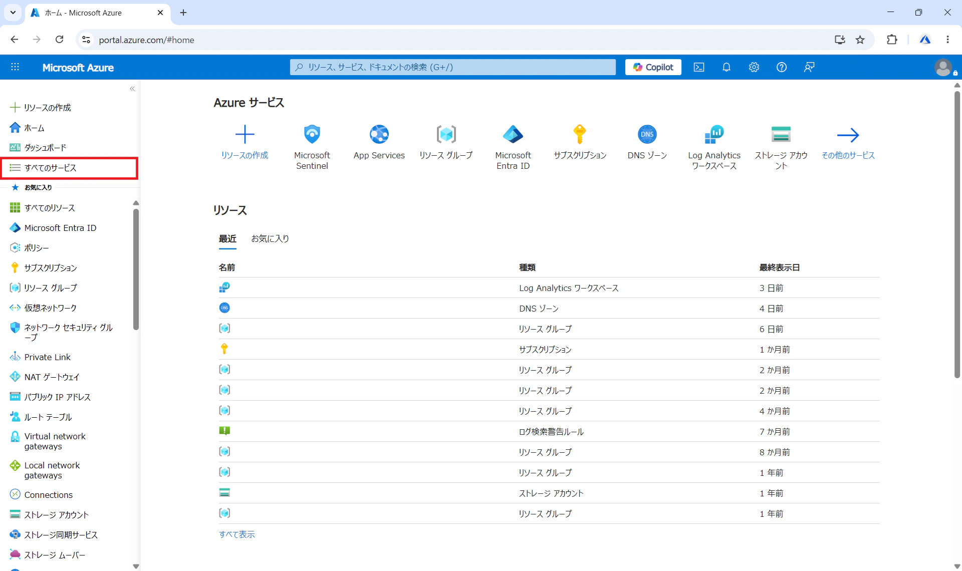The width and height of the screenshot is (962, 571).
Task: Open the ストレージ アカウント service tile
Action: [781, 147]
